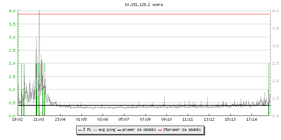
Task: Select the "prumer za obdobi" legend text
Action: click(139, 130)
